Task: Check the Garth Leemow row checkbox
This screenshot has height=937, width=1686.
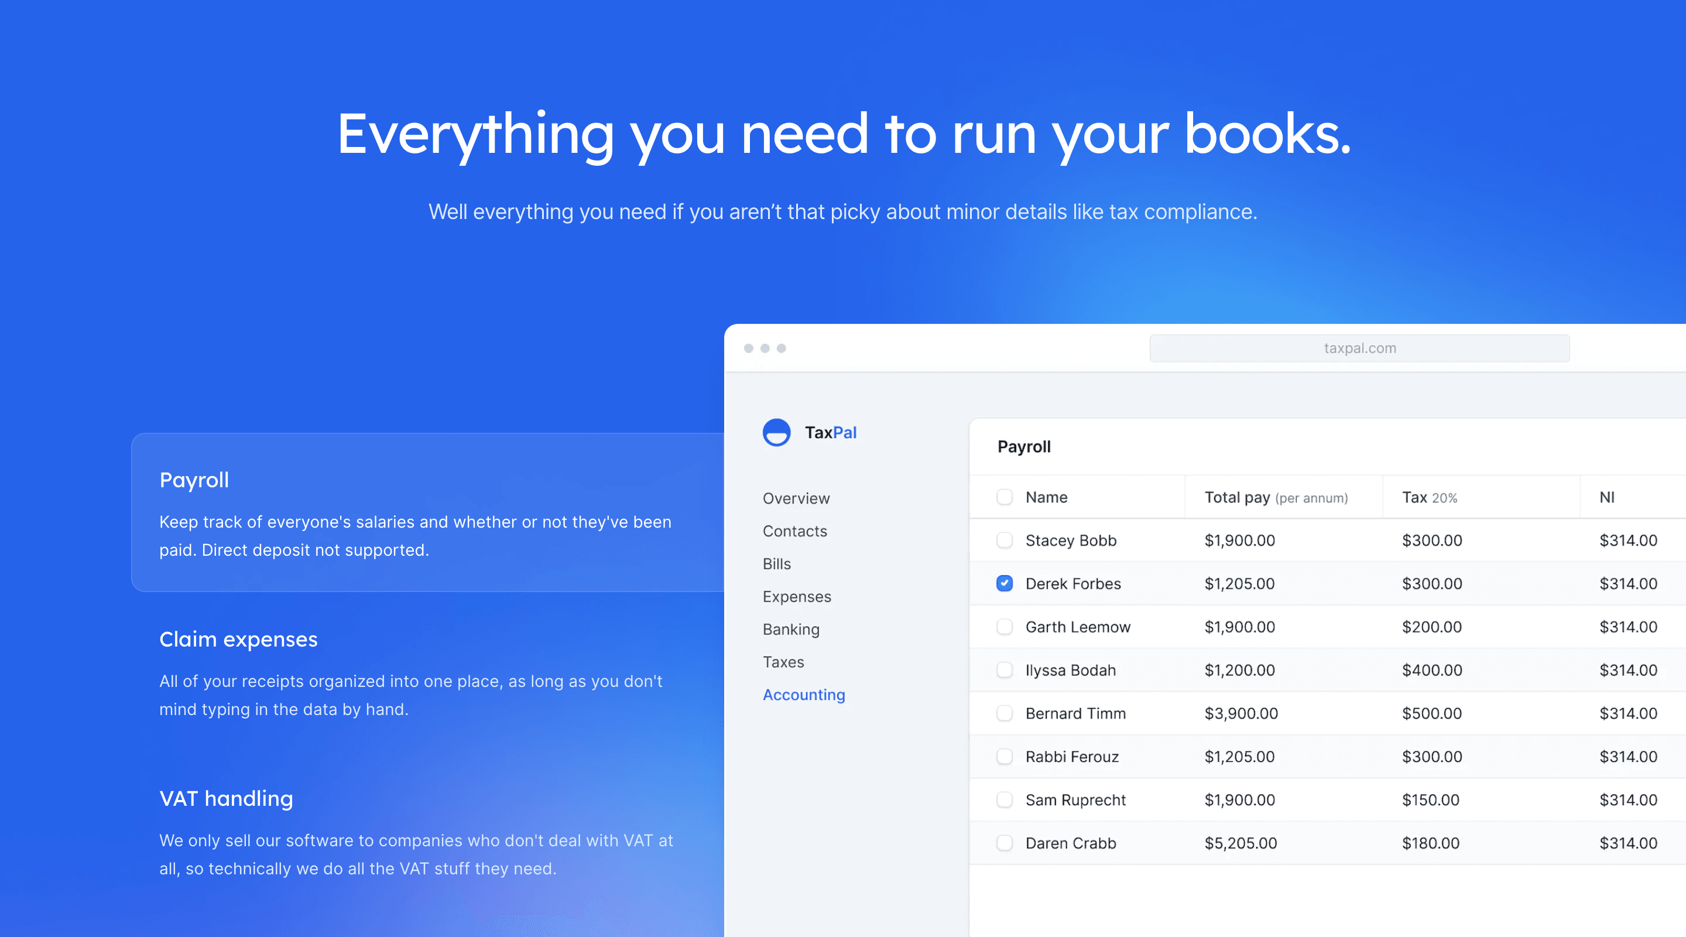Action: 1004,627
